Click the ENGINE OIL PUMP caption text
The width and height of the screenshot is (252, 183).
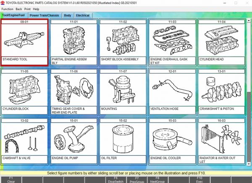pyautogui.click(x=65, y=158)
